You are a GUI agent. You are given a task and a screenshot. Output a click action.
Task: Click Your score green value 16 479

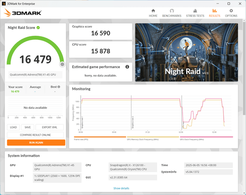(x=15, y=92)
